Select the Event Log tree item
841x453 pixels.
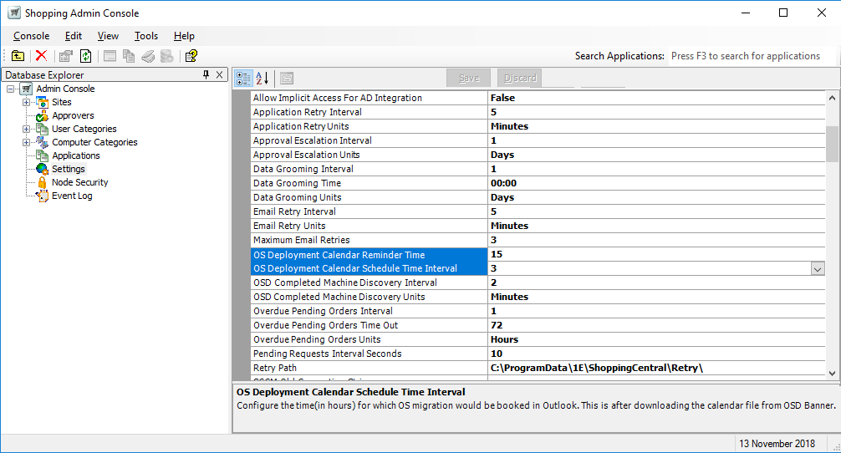pos(72,196)
